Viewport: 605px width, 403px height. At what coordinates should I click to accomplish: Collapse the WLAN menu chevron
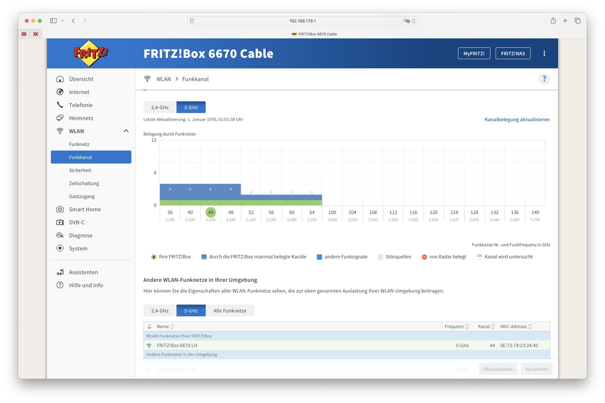[126, 131]
